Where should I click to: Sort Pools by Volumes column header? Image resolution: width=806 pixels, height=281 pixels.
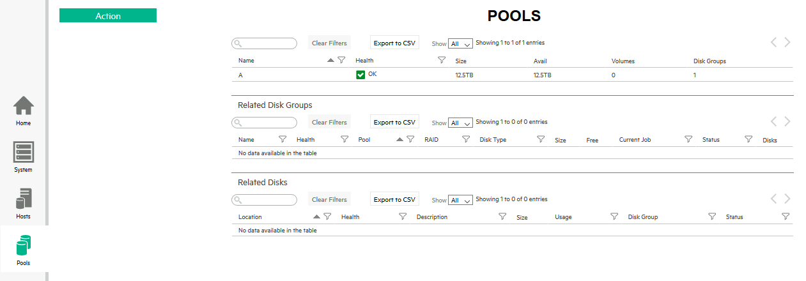[x=623, y=61]
